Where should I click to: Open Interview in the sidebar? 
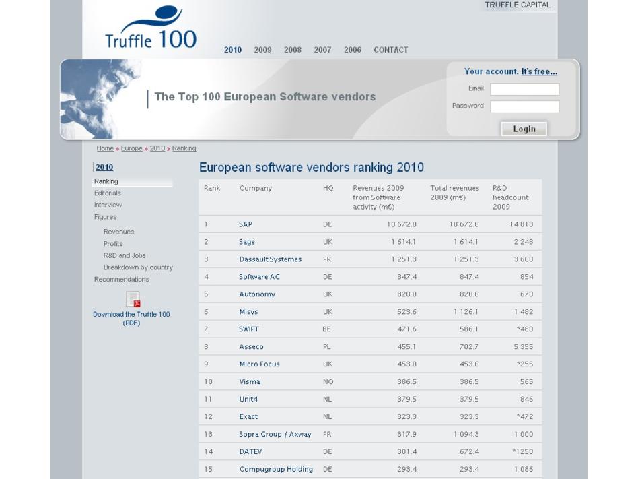[x=108, y=205]
